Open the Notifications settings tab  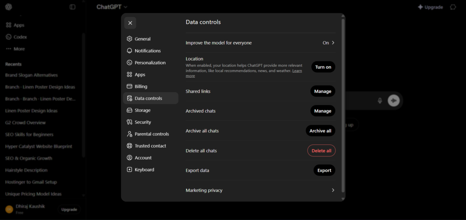click(151, 51)
